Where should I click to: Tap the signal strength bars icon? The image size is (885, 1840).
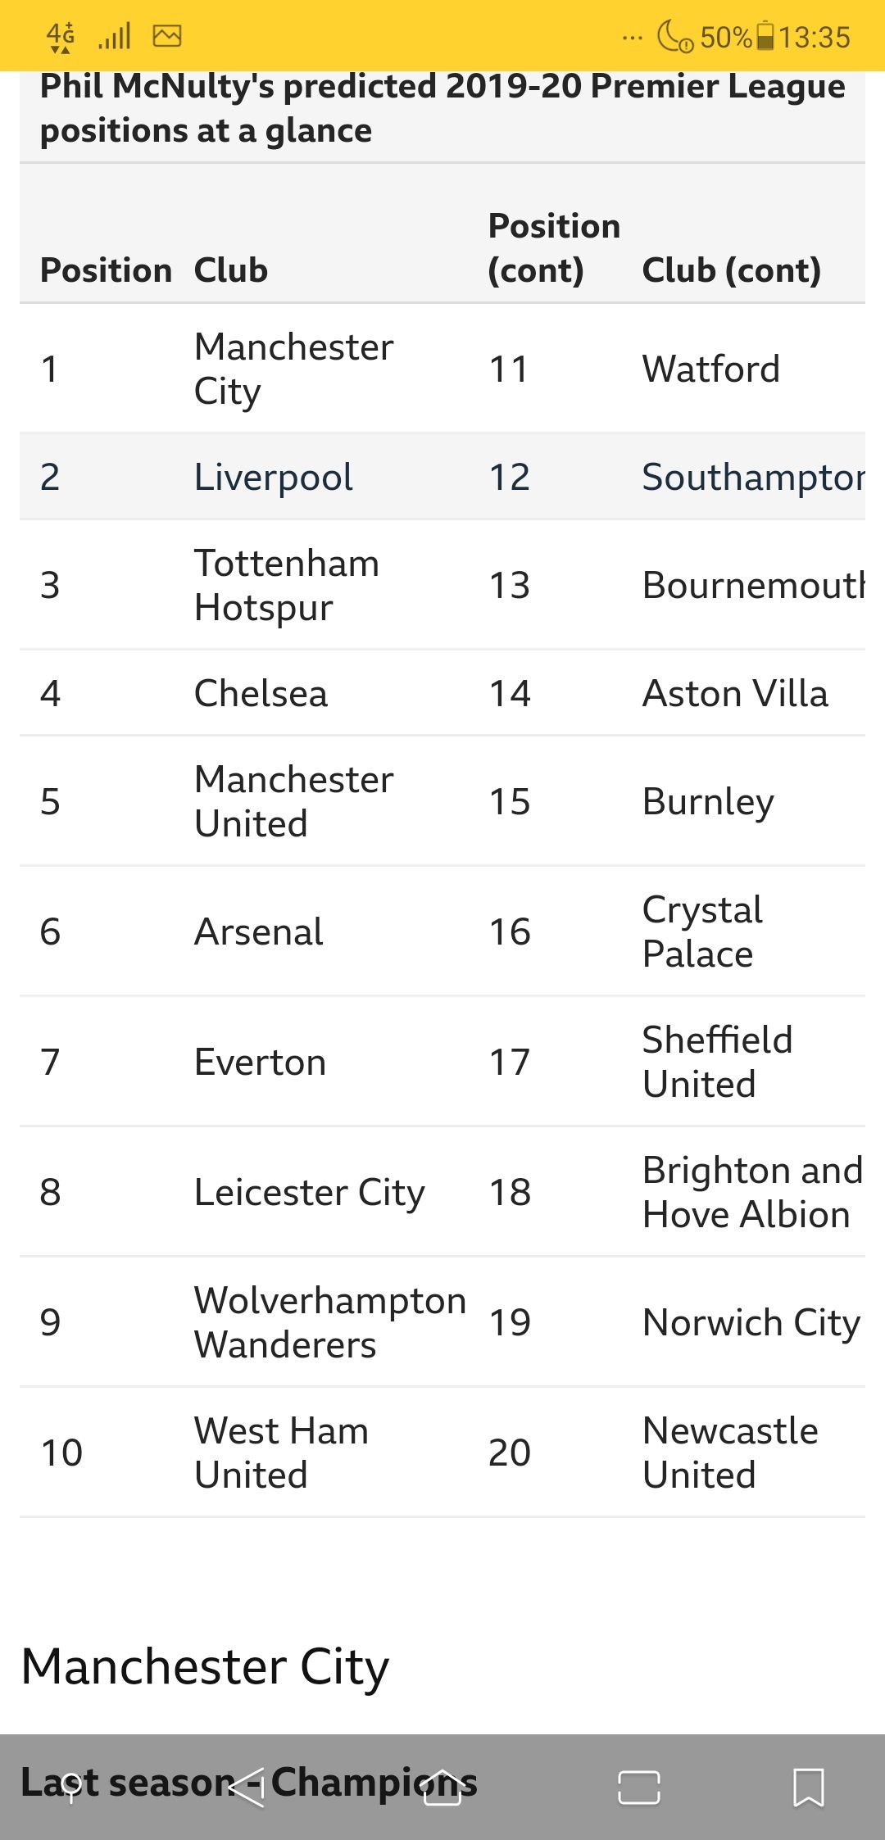pos(115,37)
